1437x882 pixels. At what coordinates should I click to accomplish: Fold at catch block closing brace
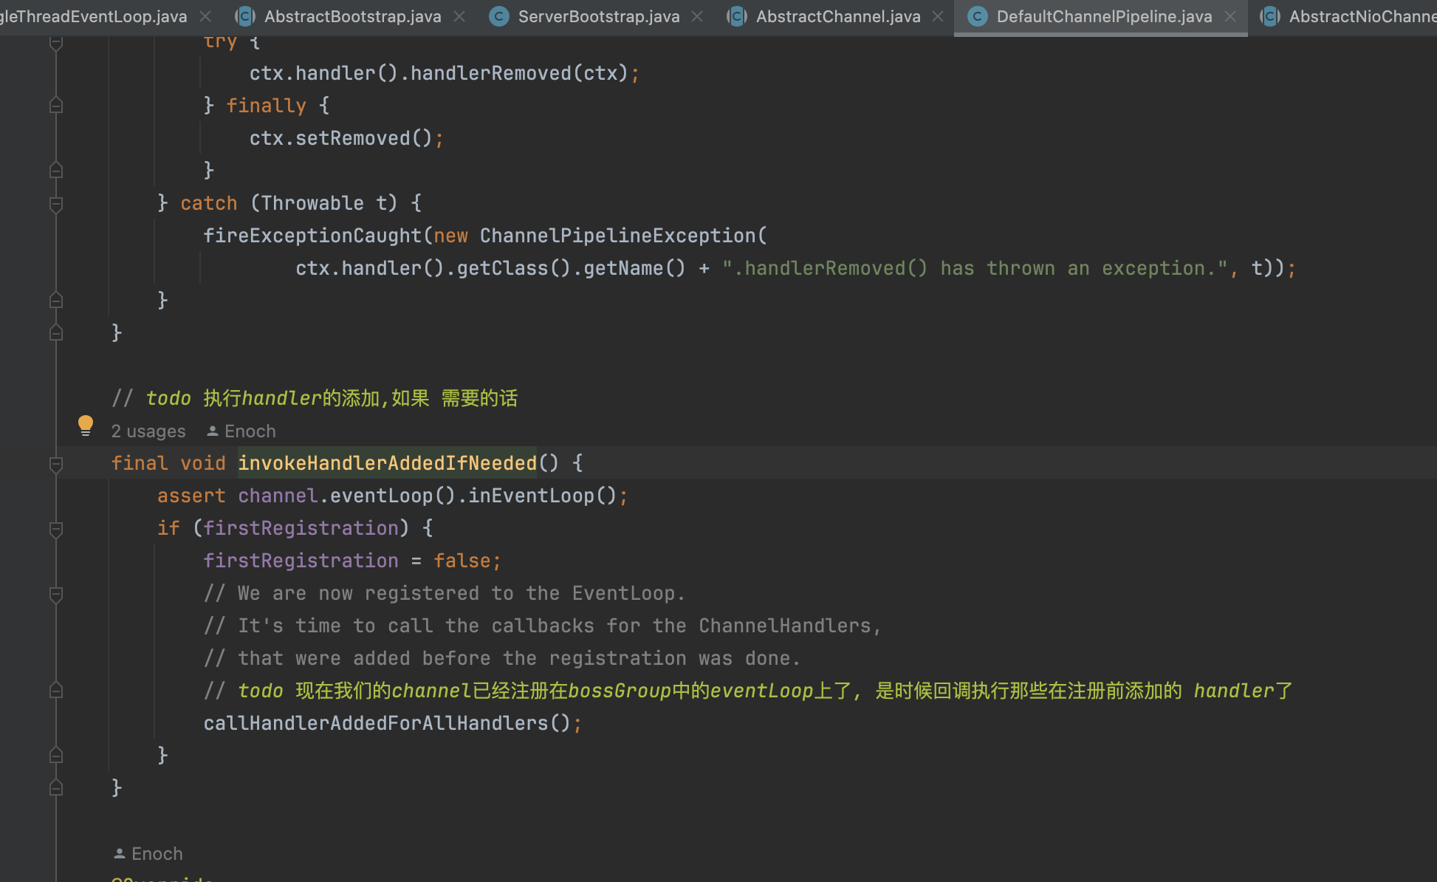(x=55, y=301)
